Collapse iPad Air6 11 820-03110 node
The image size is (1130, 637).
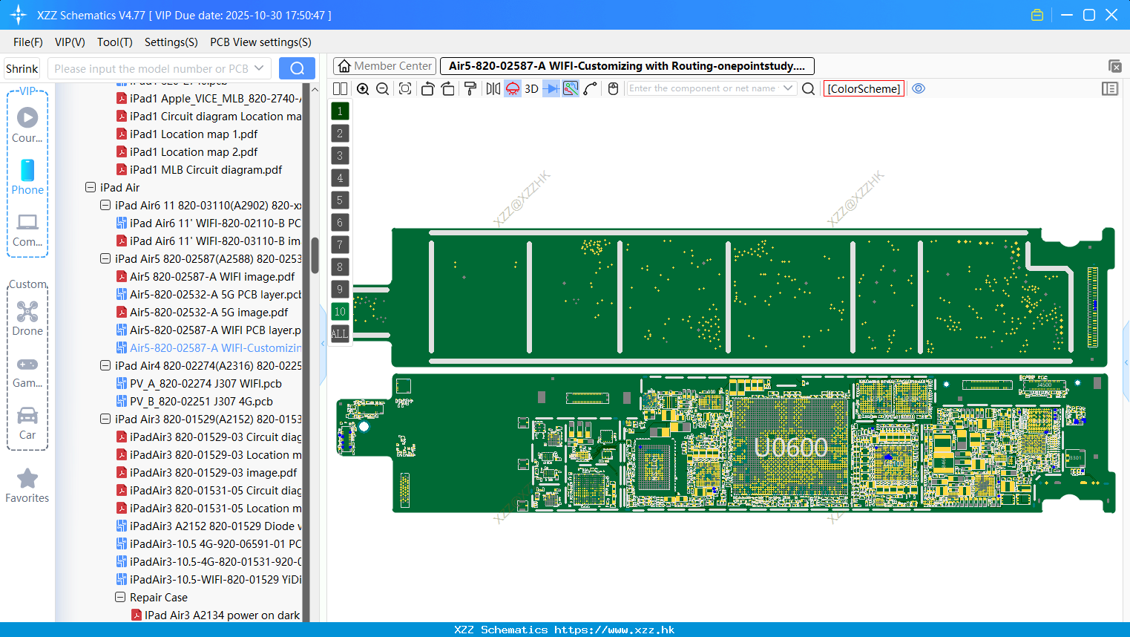105,205
